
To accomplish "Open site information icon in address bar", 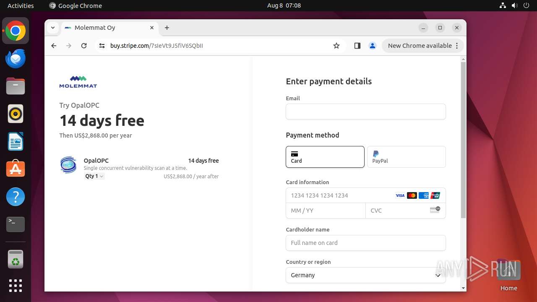I will [x=102, y=46].
